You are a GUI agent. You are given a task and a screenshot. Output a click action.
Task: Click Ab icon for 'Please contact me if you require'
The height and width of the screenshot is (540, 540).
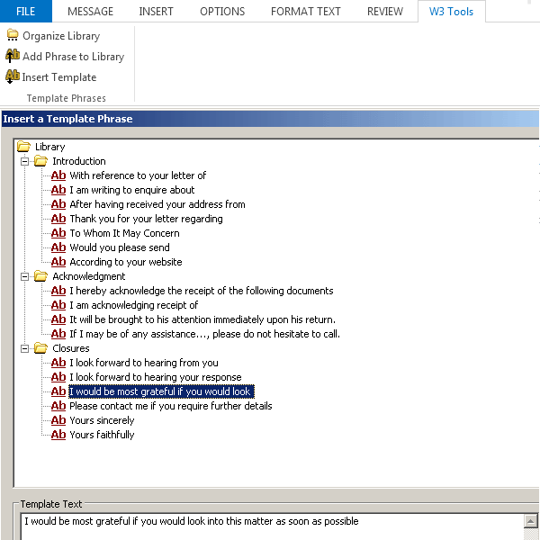[x=58, y=407]
